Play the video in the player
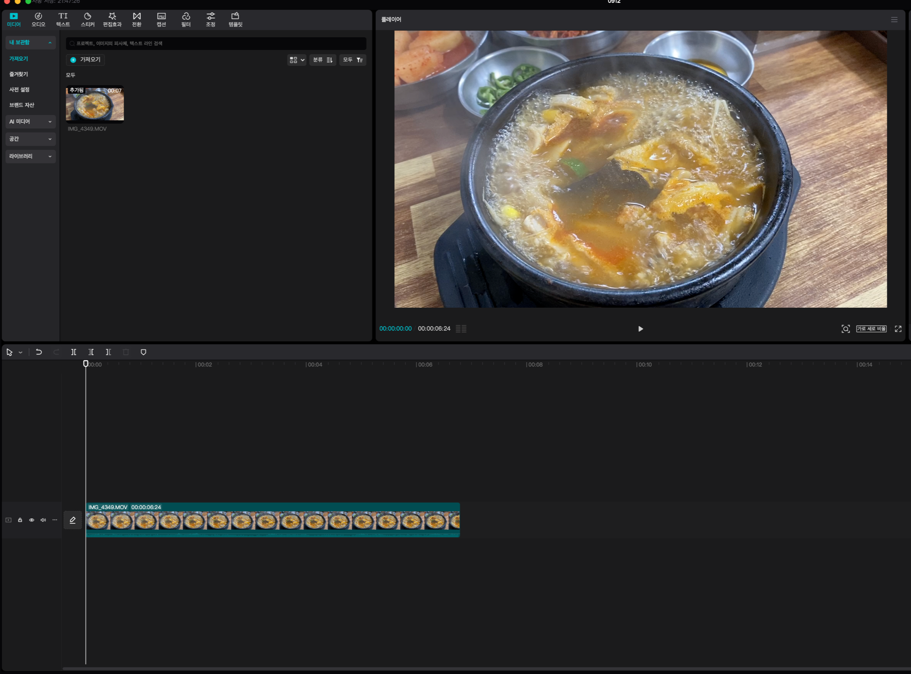Viewport: 911px width, 674px height. pyautogui.click(x=640, y=329)
